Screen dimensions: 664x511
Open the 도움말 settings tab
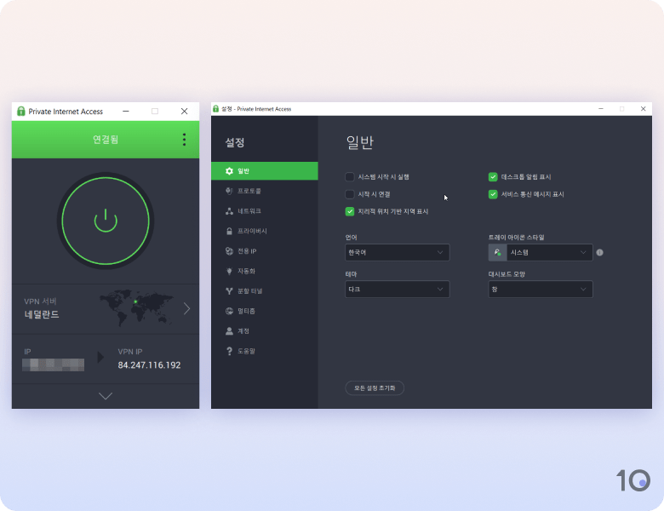click(265, 351)
